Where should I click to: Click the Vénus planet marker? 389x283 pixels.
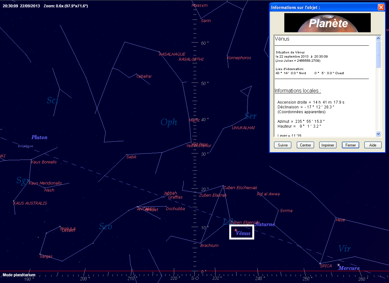point(236,230)
